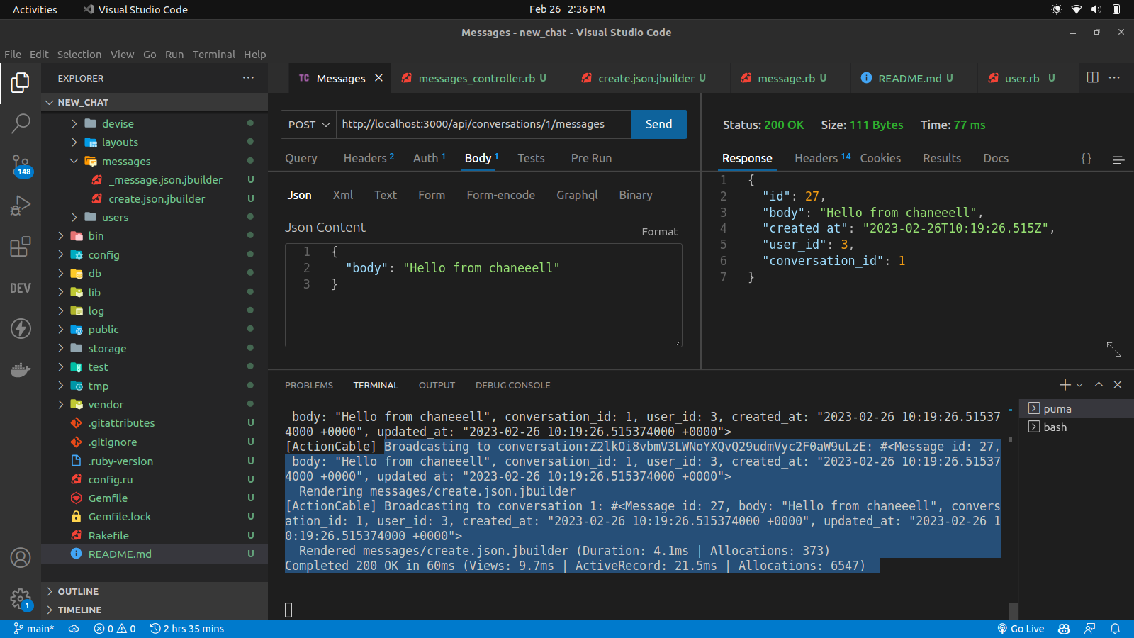Open the Thunder Client lightning icon
Viewport: 1134px width, 638px height.
[21, 328]
